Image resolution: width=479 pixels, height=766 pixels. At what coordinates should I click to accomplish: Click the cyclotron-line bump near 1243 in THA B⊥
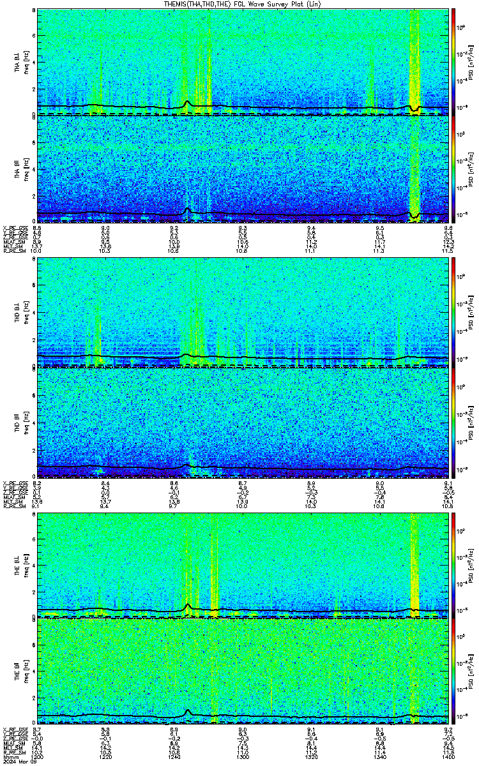pos(187,103)
